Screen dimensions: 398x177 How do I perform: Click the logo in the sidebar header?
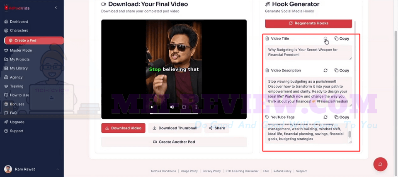[17, 8]
